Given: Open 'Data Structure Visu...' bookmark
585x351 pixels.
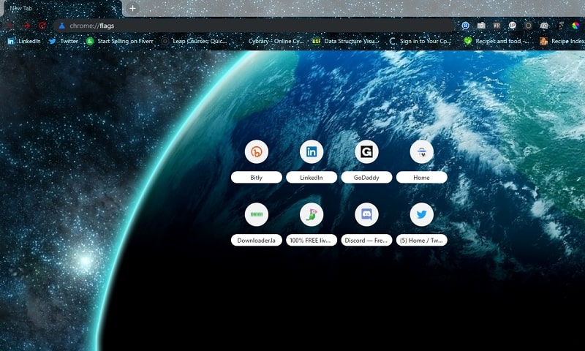Looking at the screenshot, I should coord(352,41).
